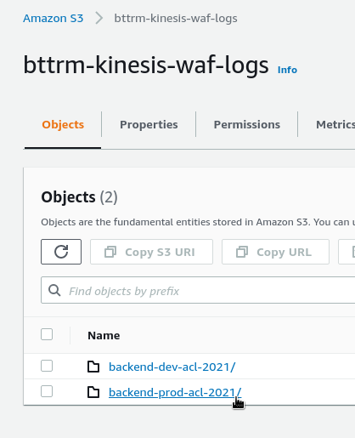Toggle the select-all objects checkbox

47,334
